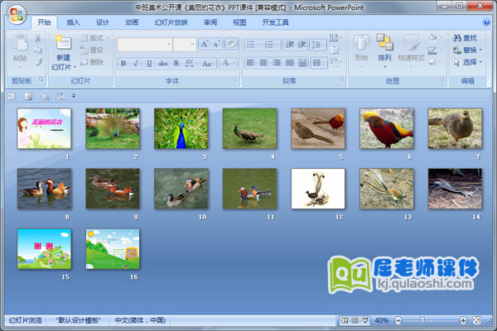
Task: Click the New Slide icon
Action: point(63,42)
